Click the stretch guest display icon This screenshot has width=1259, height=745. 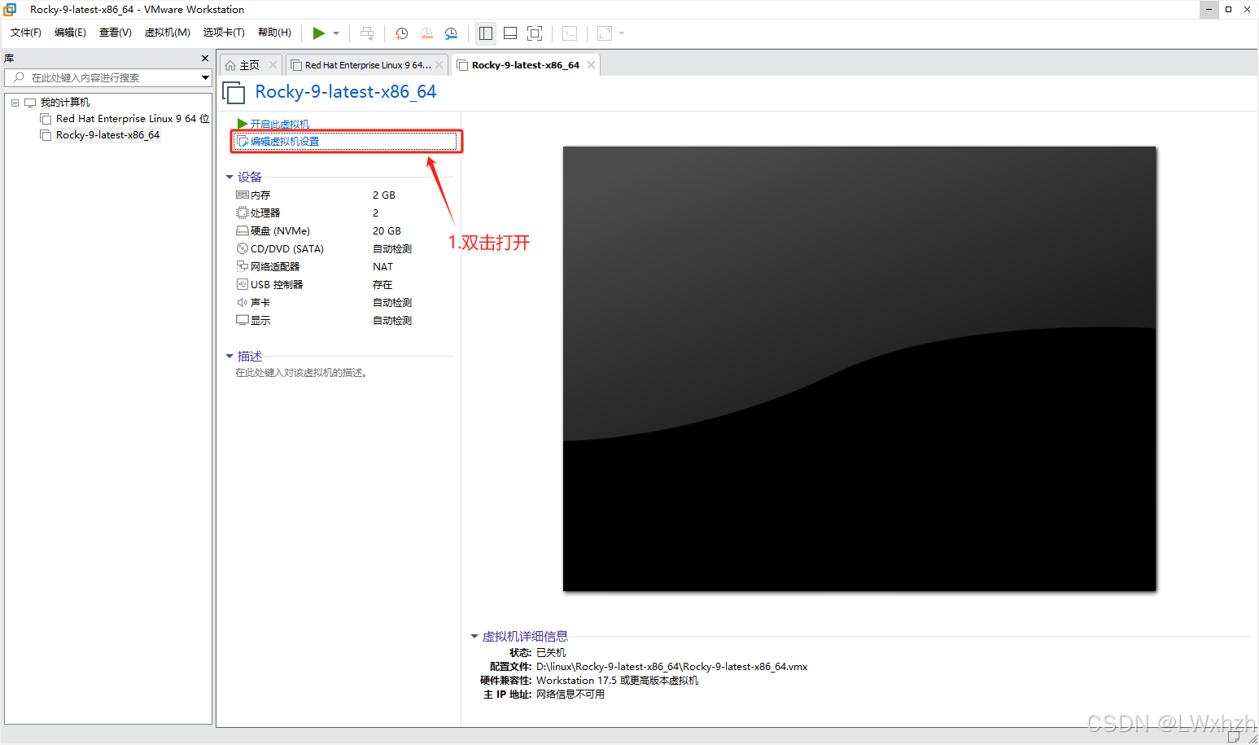[x=605, y=33]
